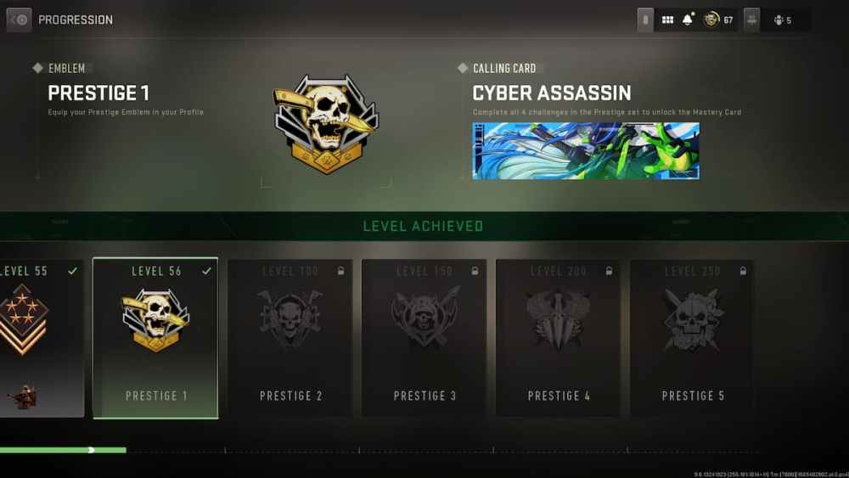Click the checkmark on Level 56 card
849x478 pixels.
coord(206,271)
